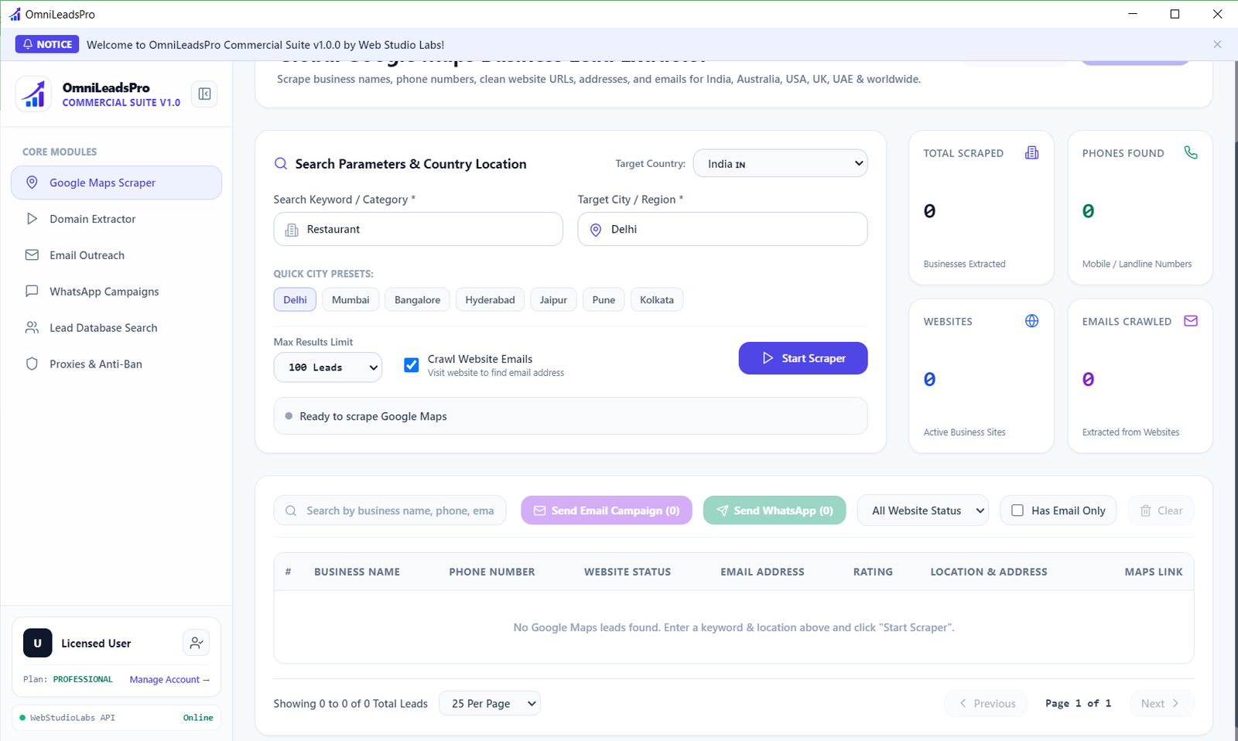Screen dimensions: 1238x741
Task: Click the building icon on Total Scraped card
Action: pyautogui.click(x=1031, y=152)
